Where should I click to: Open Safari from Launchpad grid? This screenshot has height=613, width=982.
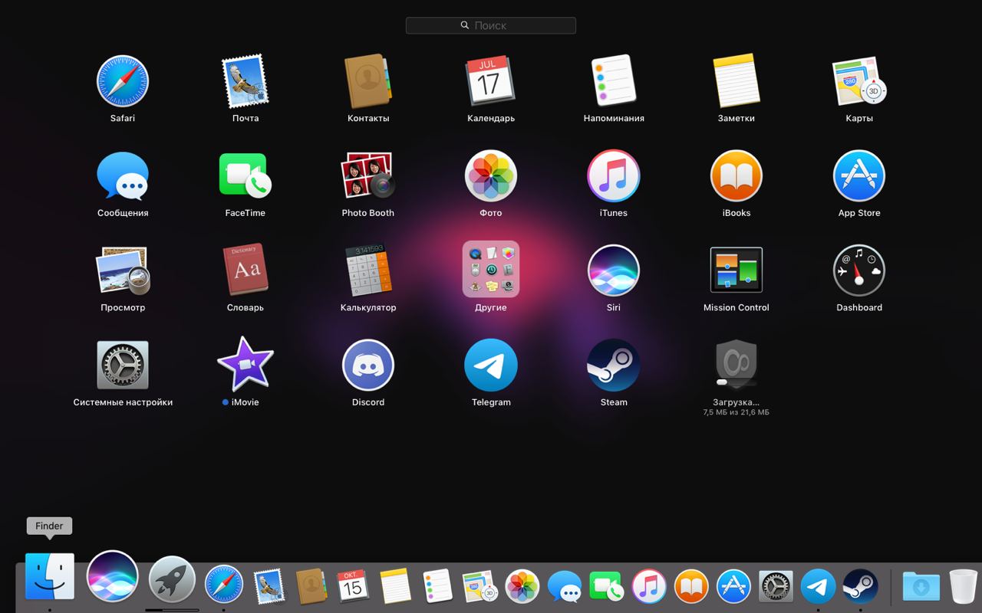[123, 80]
